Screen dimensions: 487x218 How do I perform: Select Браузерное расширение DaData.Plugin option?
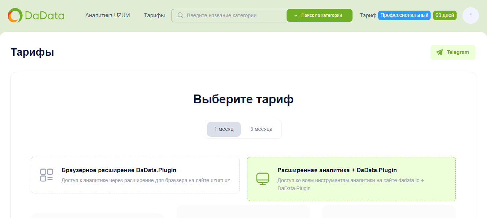pyautogui.click(x=135, y=175)
